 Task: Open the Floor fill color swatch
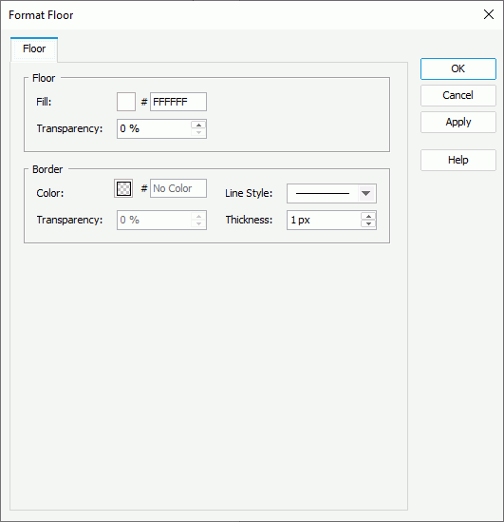coord(126,102)
